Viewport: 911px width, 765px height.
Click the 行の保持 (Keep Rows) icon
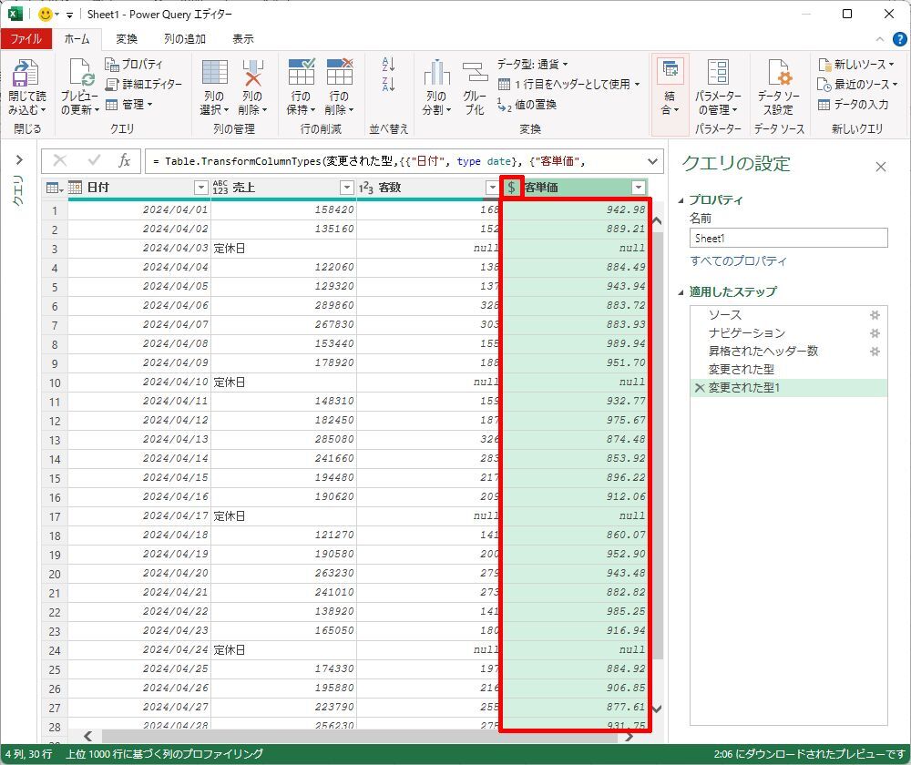(x=301, y=75)
